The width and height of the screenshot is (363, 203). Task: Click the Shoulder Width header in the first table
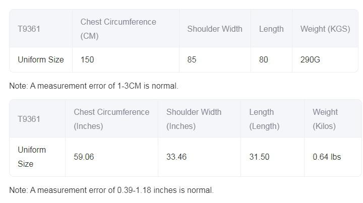click(x=215, y=29)
